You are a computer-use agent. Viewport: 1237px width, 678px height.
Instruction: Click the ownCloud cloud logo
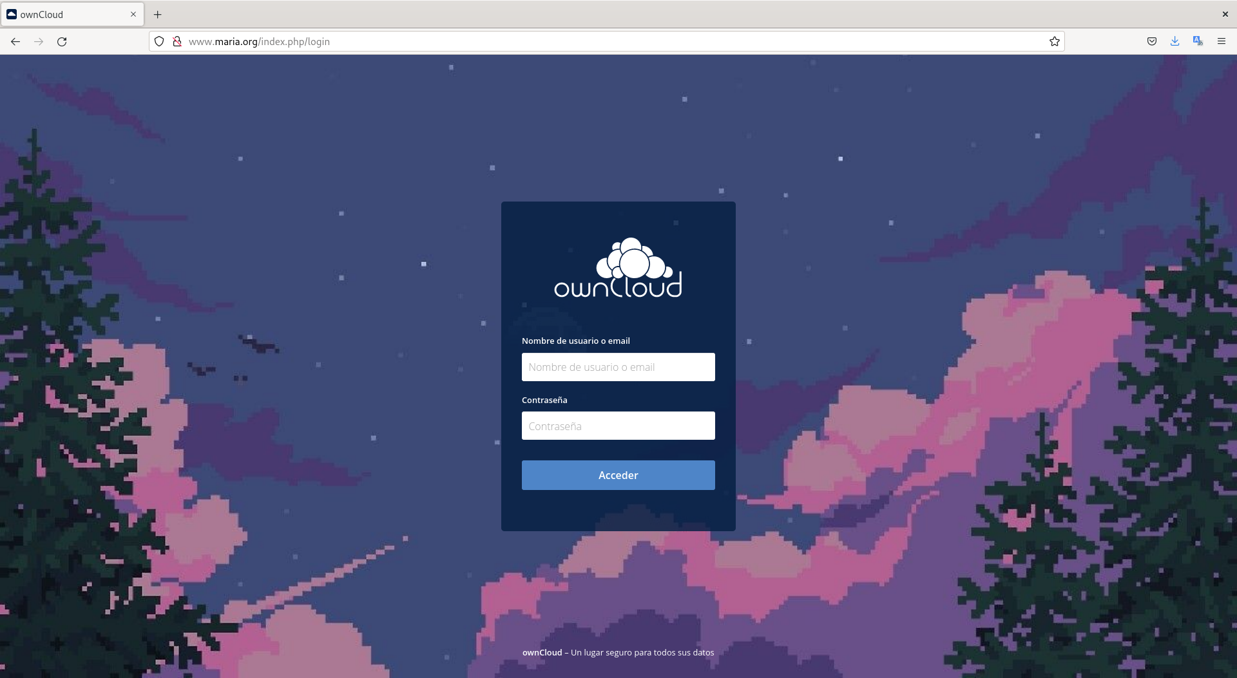(618, 268)
